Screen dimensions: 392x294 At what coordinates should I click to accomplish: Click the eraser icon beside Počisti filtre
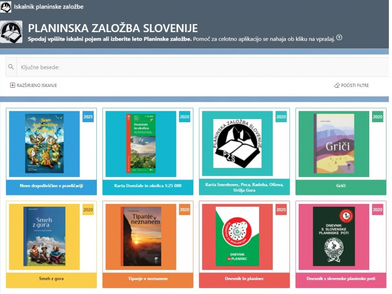[x=337, y=85]
